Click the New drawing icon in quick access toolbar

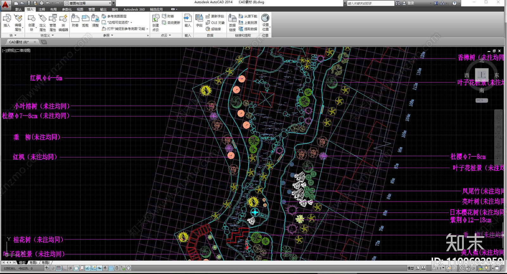tap(16, 3)
